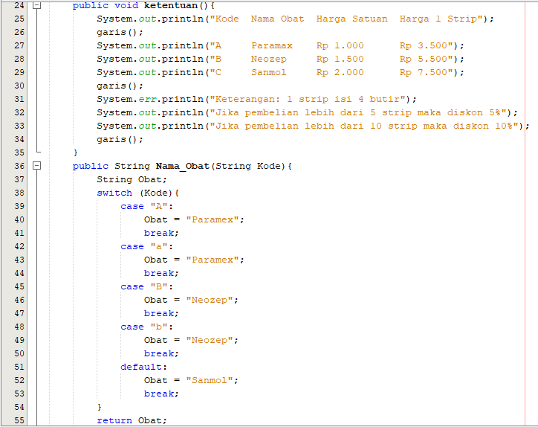Click the 'default:' label
Image resolution: width=538 pixels, height=427 pixels.
[143, 367]
